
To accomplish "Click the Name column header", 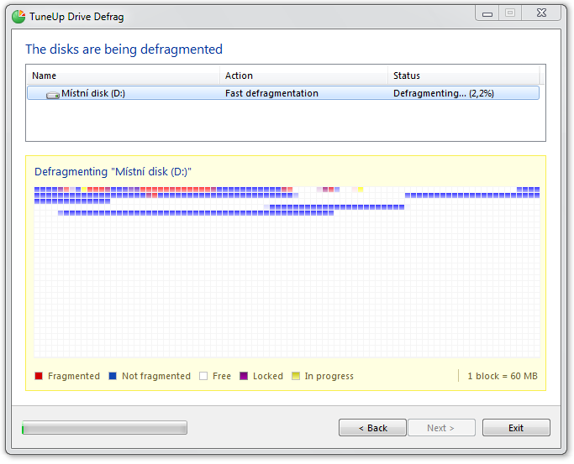I will click(x=124, y=76).
